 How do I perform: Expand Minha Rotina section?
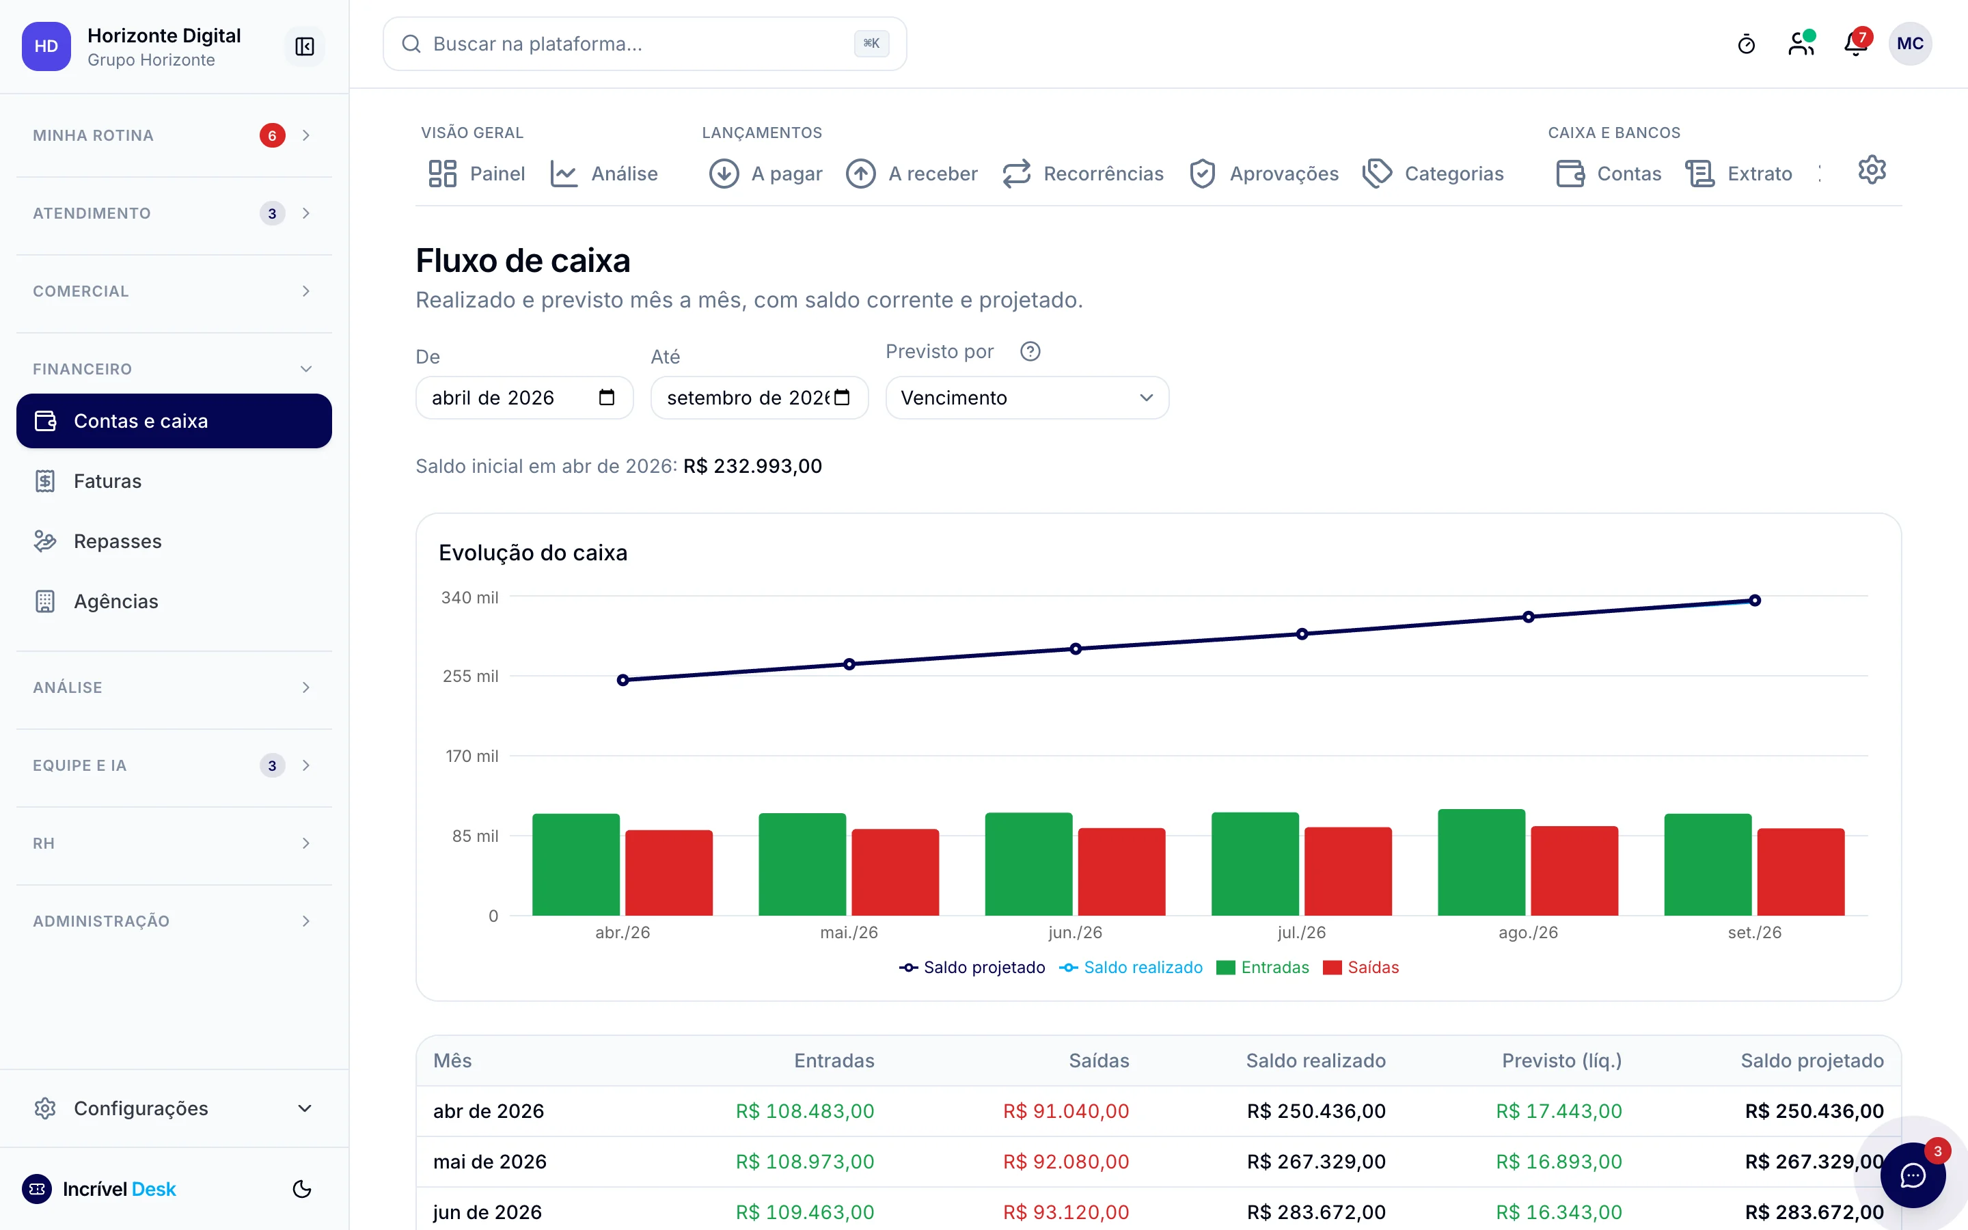[174, 135]
